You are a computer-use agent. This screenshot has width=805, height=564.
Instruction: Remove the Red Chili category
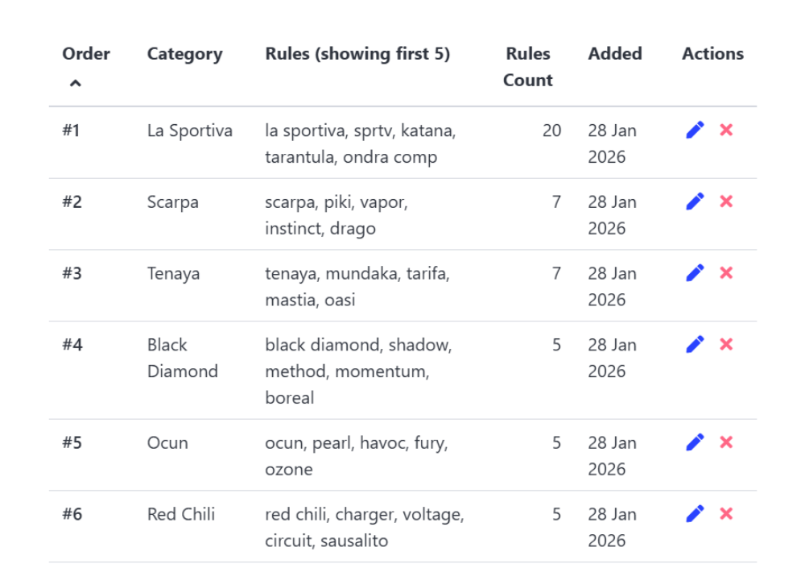pyautogui.click(x=726, y=514)
